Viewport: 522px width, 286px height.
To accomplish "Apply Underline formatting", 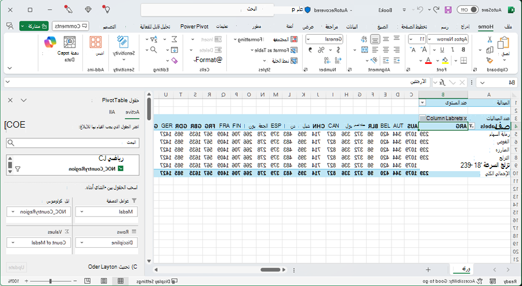I will point(442,50).
